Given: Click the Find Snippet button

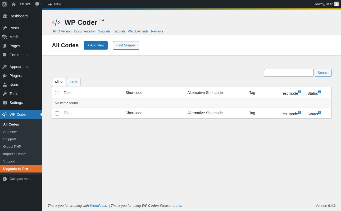Looking at the screenshot, I should (x=126, y=45).
